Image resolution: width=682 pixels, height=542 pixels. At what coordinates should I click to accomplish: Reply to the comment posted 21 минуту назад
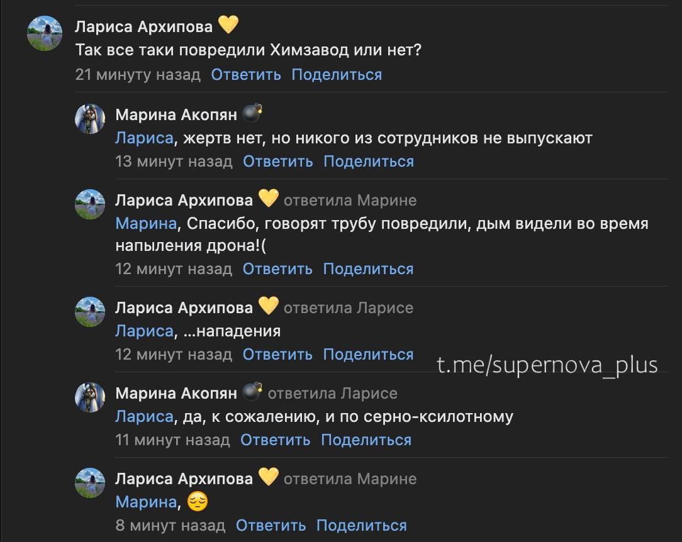(246, 75)
